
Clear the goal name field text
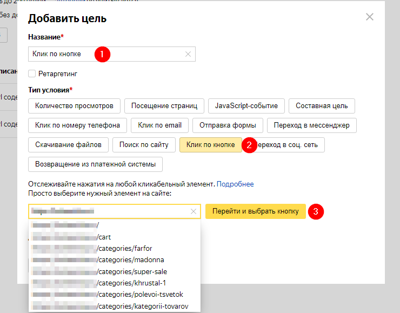click(188, 54)
